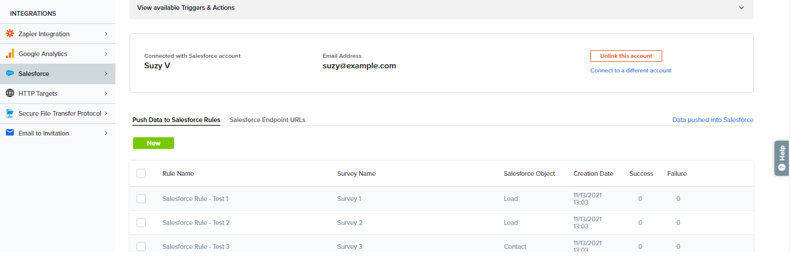This screenshot has width=790, height=257.
Task: Click the Secure File Transfer Protocol icon
Action: tap(9, 113)
